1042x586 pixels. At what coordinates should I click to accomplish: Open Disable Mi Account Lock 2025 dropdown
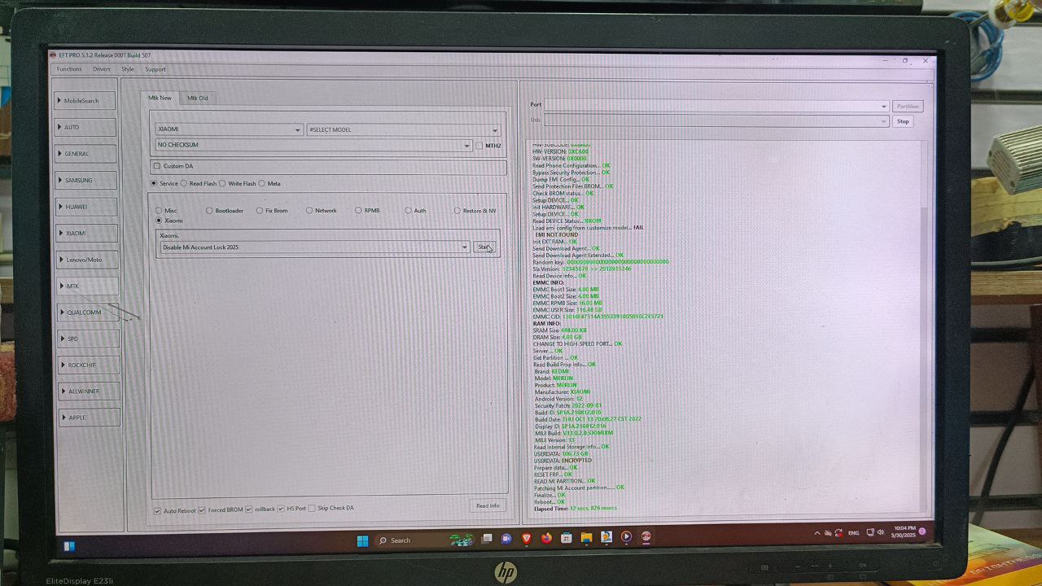[x=314, y=247]
